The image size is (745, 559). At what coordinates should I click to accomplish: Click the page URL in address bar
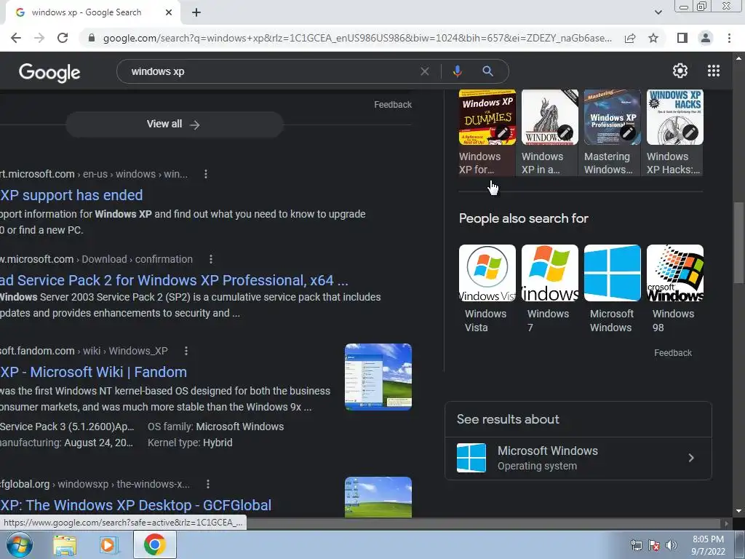[357, 38]
